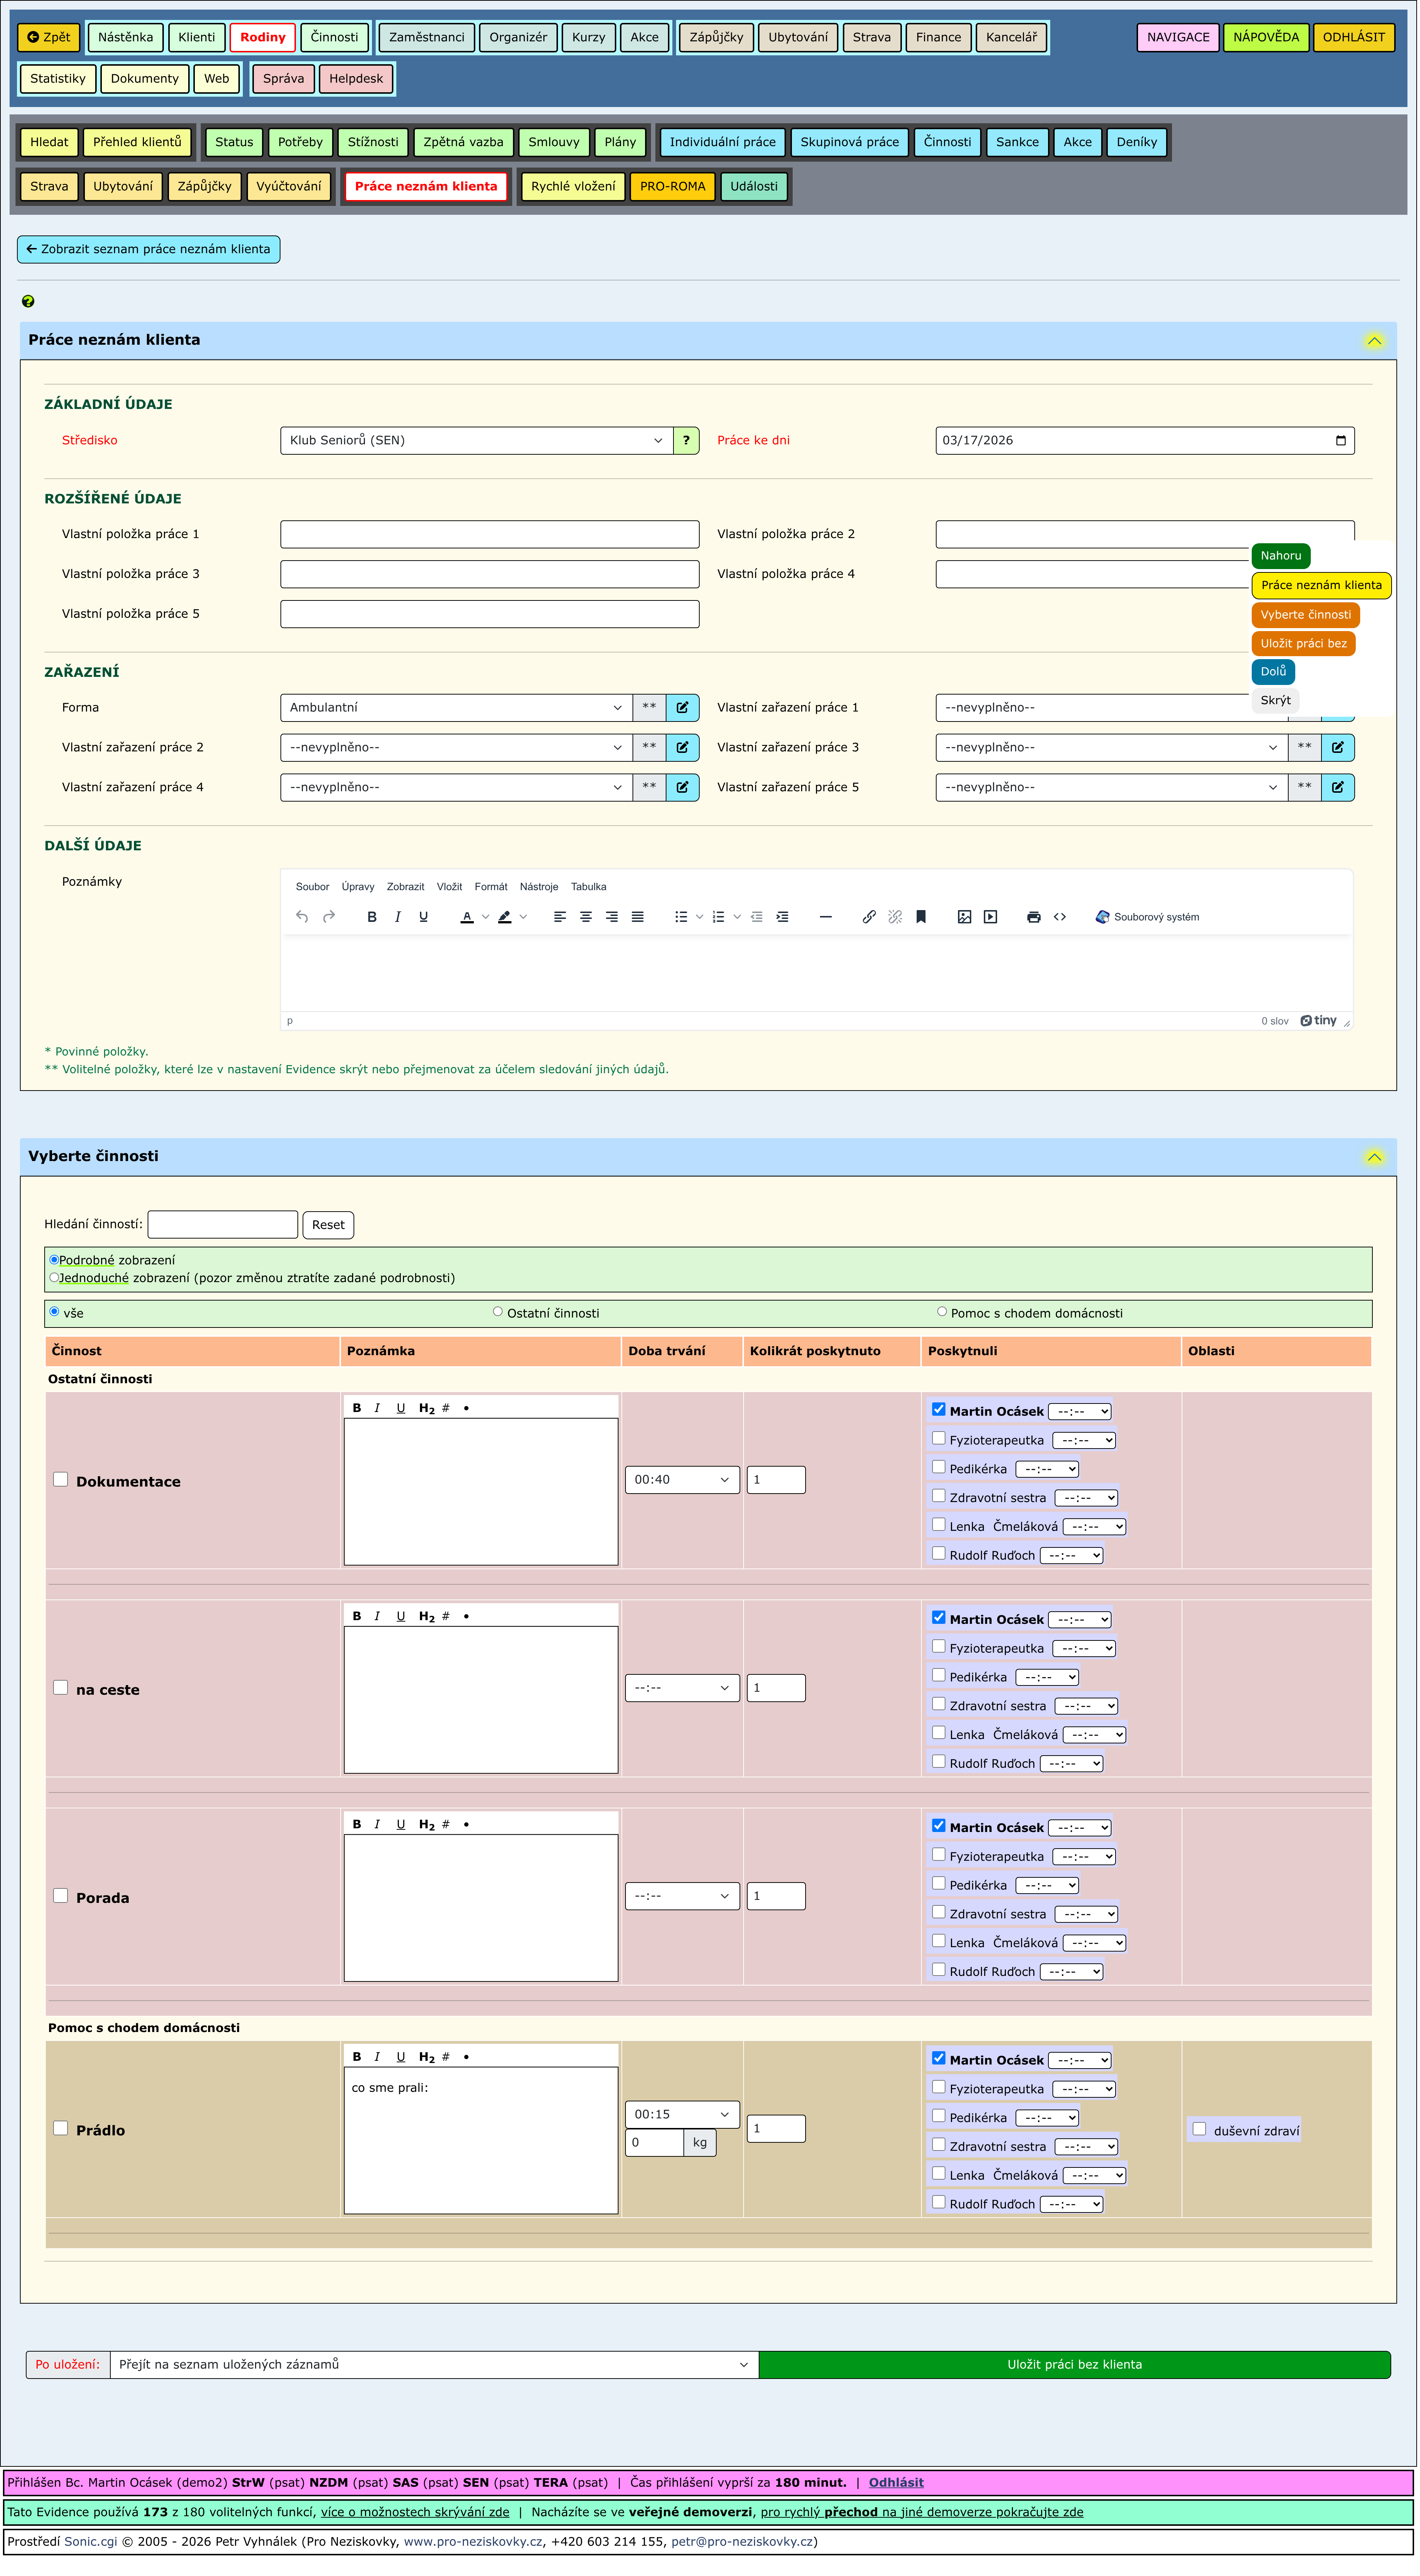The height and width of the screenshot is (2576, 1420).
Task: Check the Dokumentace activity checkbox
Action: pos(61,1480)
